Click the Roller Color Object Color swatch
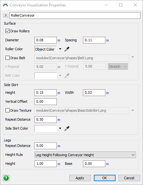143x185 pixels. pyautogui.click(x=46, y=49)
